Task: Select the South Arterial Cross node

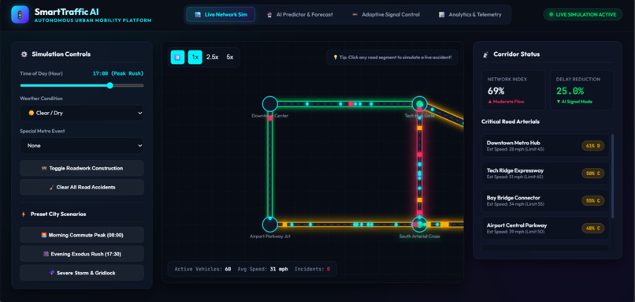Action: 420,224
